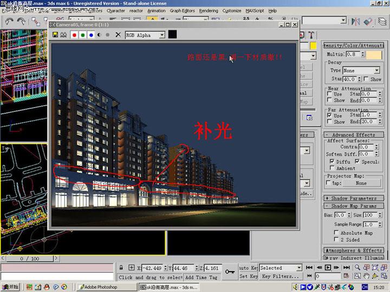Open the Animation menu
The width and height of the screenshot is (390, 292).
(x=157, y=11)
